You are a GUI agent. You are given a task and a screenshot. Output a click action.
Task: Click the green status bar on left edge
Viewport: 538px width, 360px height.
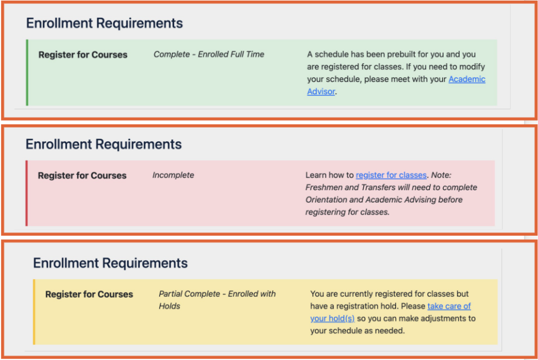tap(27, 72)
